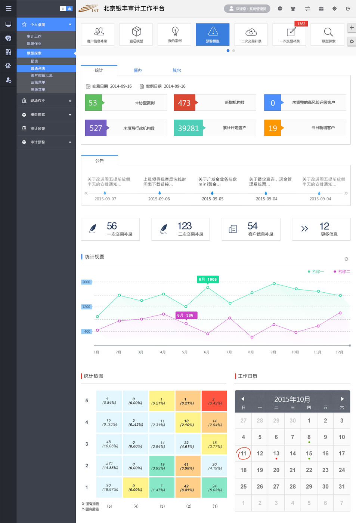Open the 客户信息补录 shortcut tile
Image resolution: width=356 pixels, height=523 pixels.
[x=97, y=34]
